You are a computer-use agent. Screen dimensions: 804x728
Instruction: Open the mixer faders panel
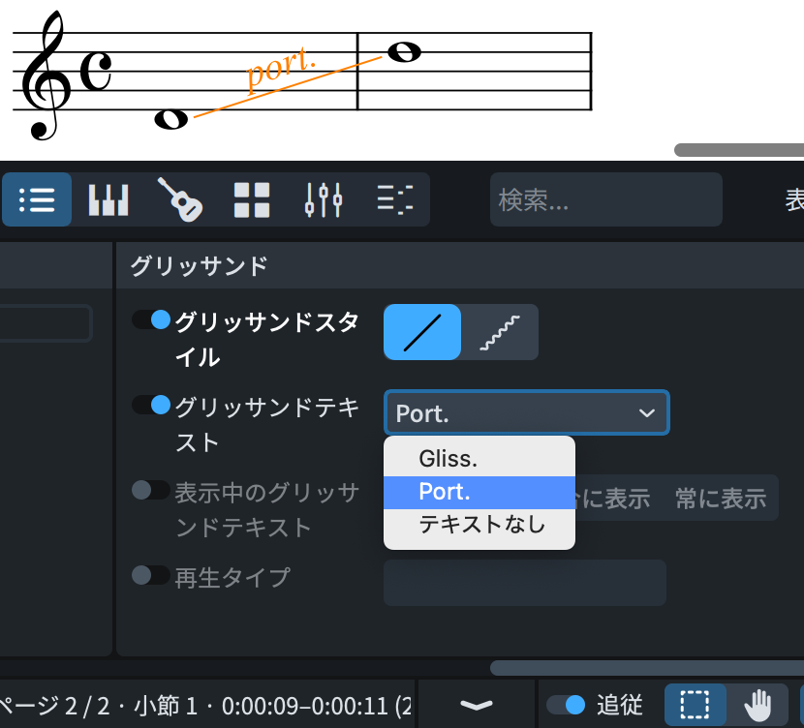tap(324, 199)
